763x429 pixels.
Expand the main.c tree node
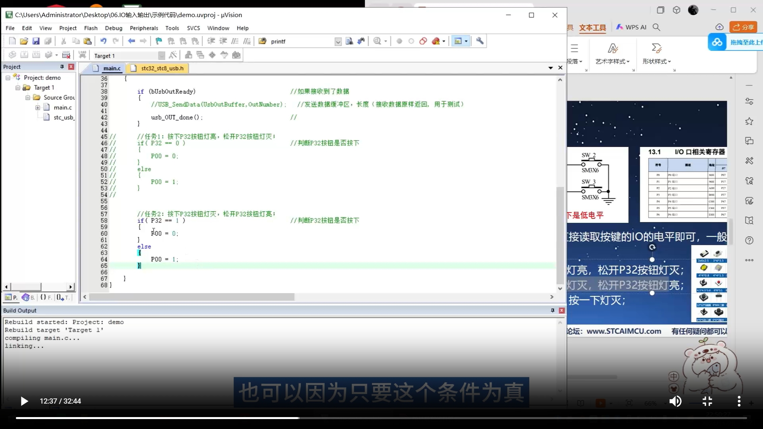tap(38, 108)
